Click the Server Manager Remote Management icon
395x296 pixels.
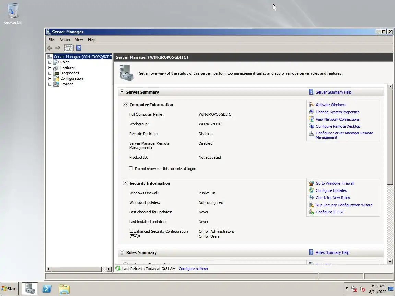[x=311, y=133]
